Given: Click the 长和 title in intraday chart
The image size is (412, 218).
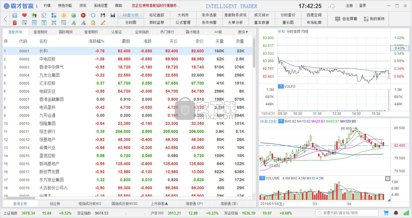Looking at the screenshot, I should coord(281,31).
